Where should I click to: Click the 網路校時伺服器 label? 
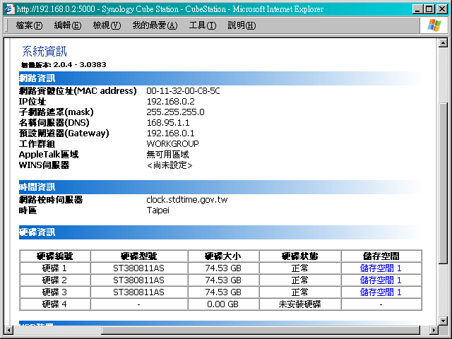click(51, 200)
